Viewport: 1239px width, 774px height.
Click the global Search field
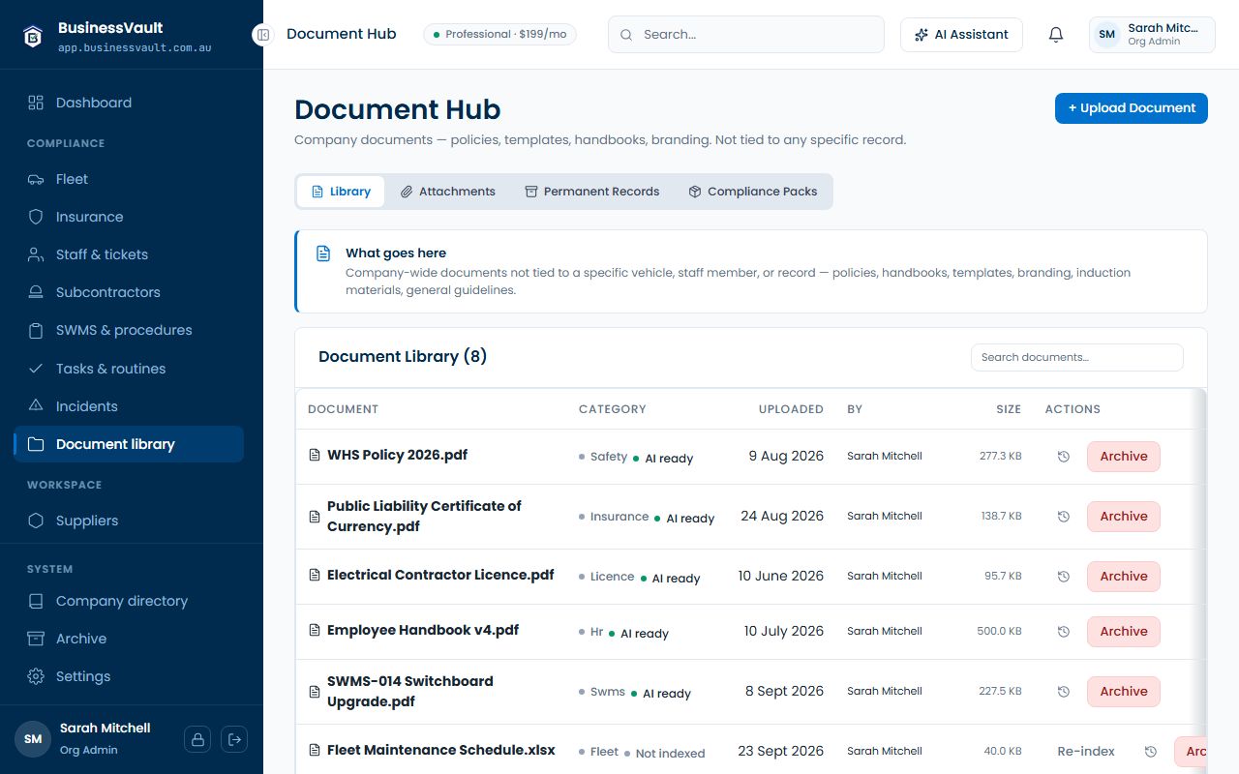[x=746, y=35]
